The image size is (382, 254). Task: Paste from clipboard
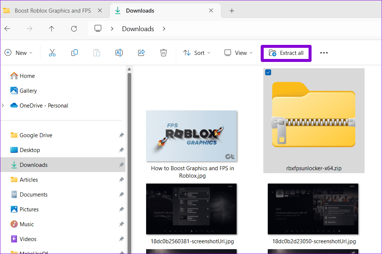pyautogui.click(x=96, y=53)
